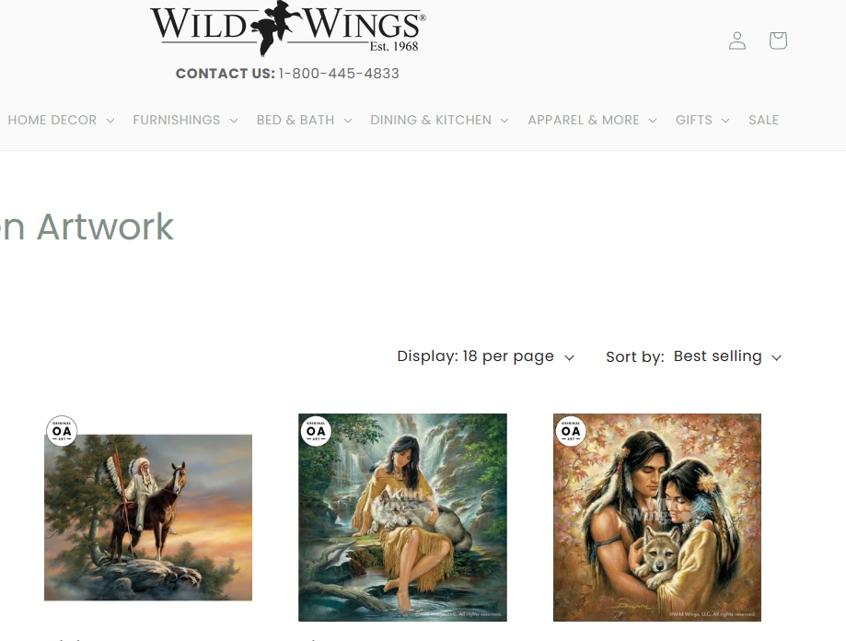
Task: Expand the Gifts menu
Action: click(702, 120)
